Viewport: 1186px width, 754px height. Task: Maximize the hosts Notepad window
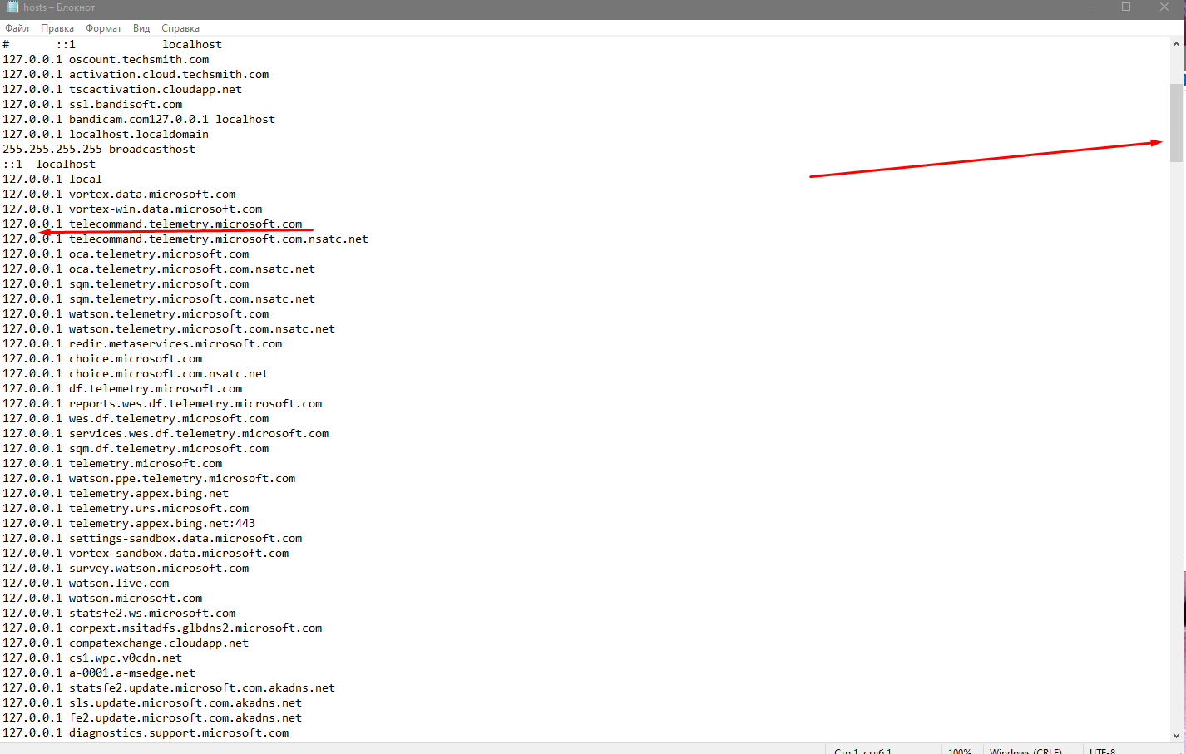tap(1126, 7)
